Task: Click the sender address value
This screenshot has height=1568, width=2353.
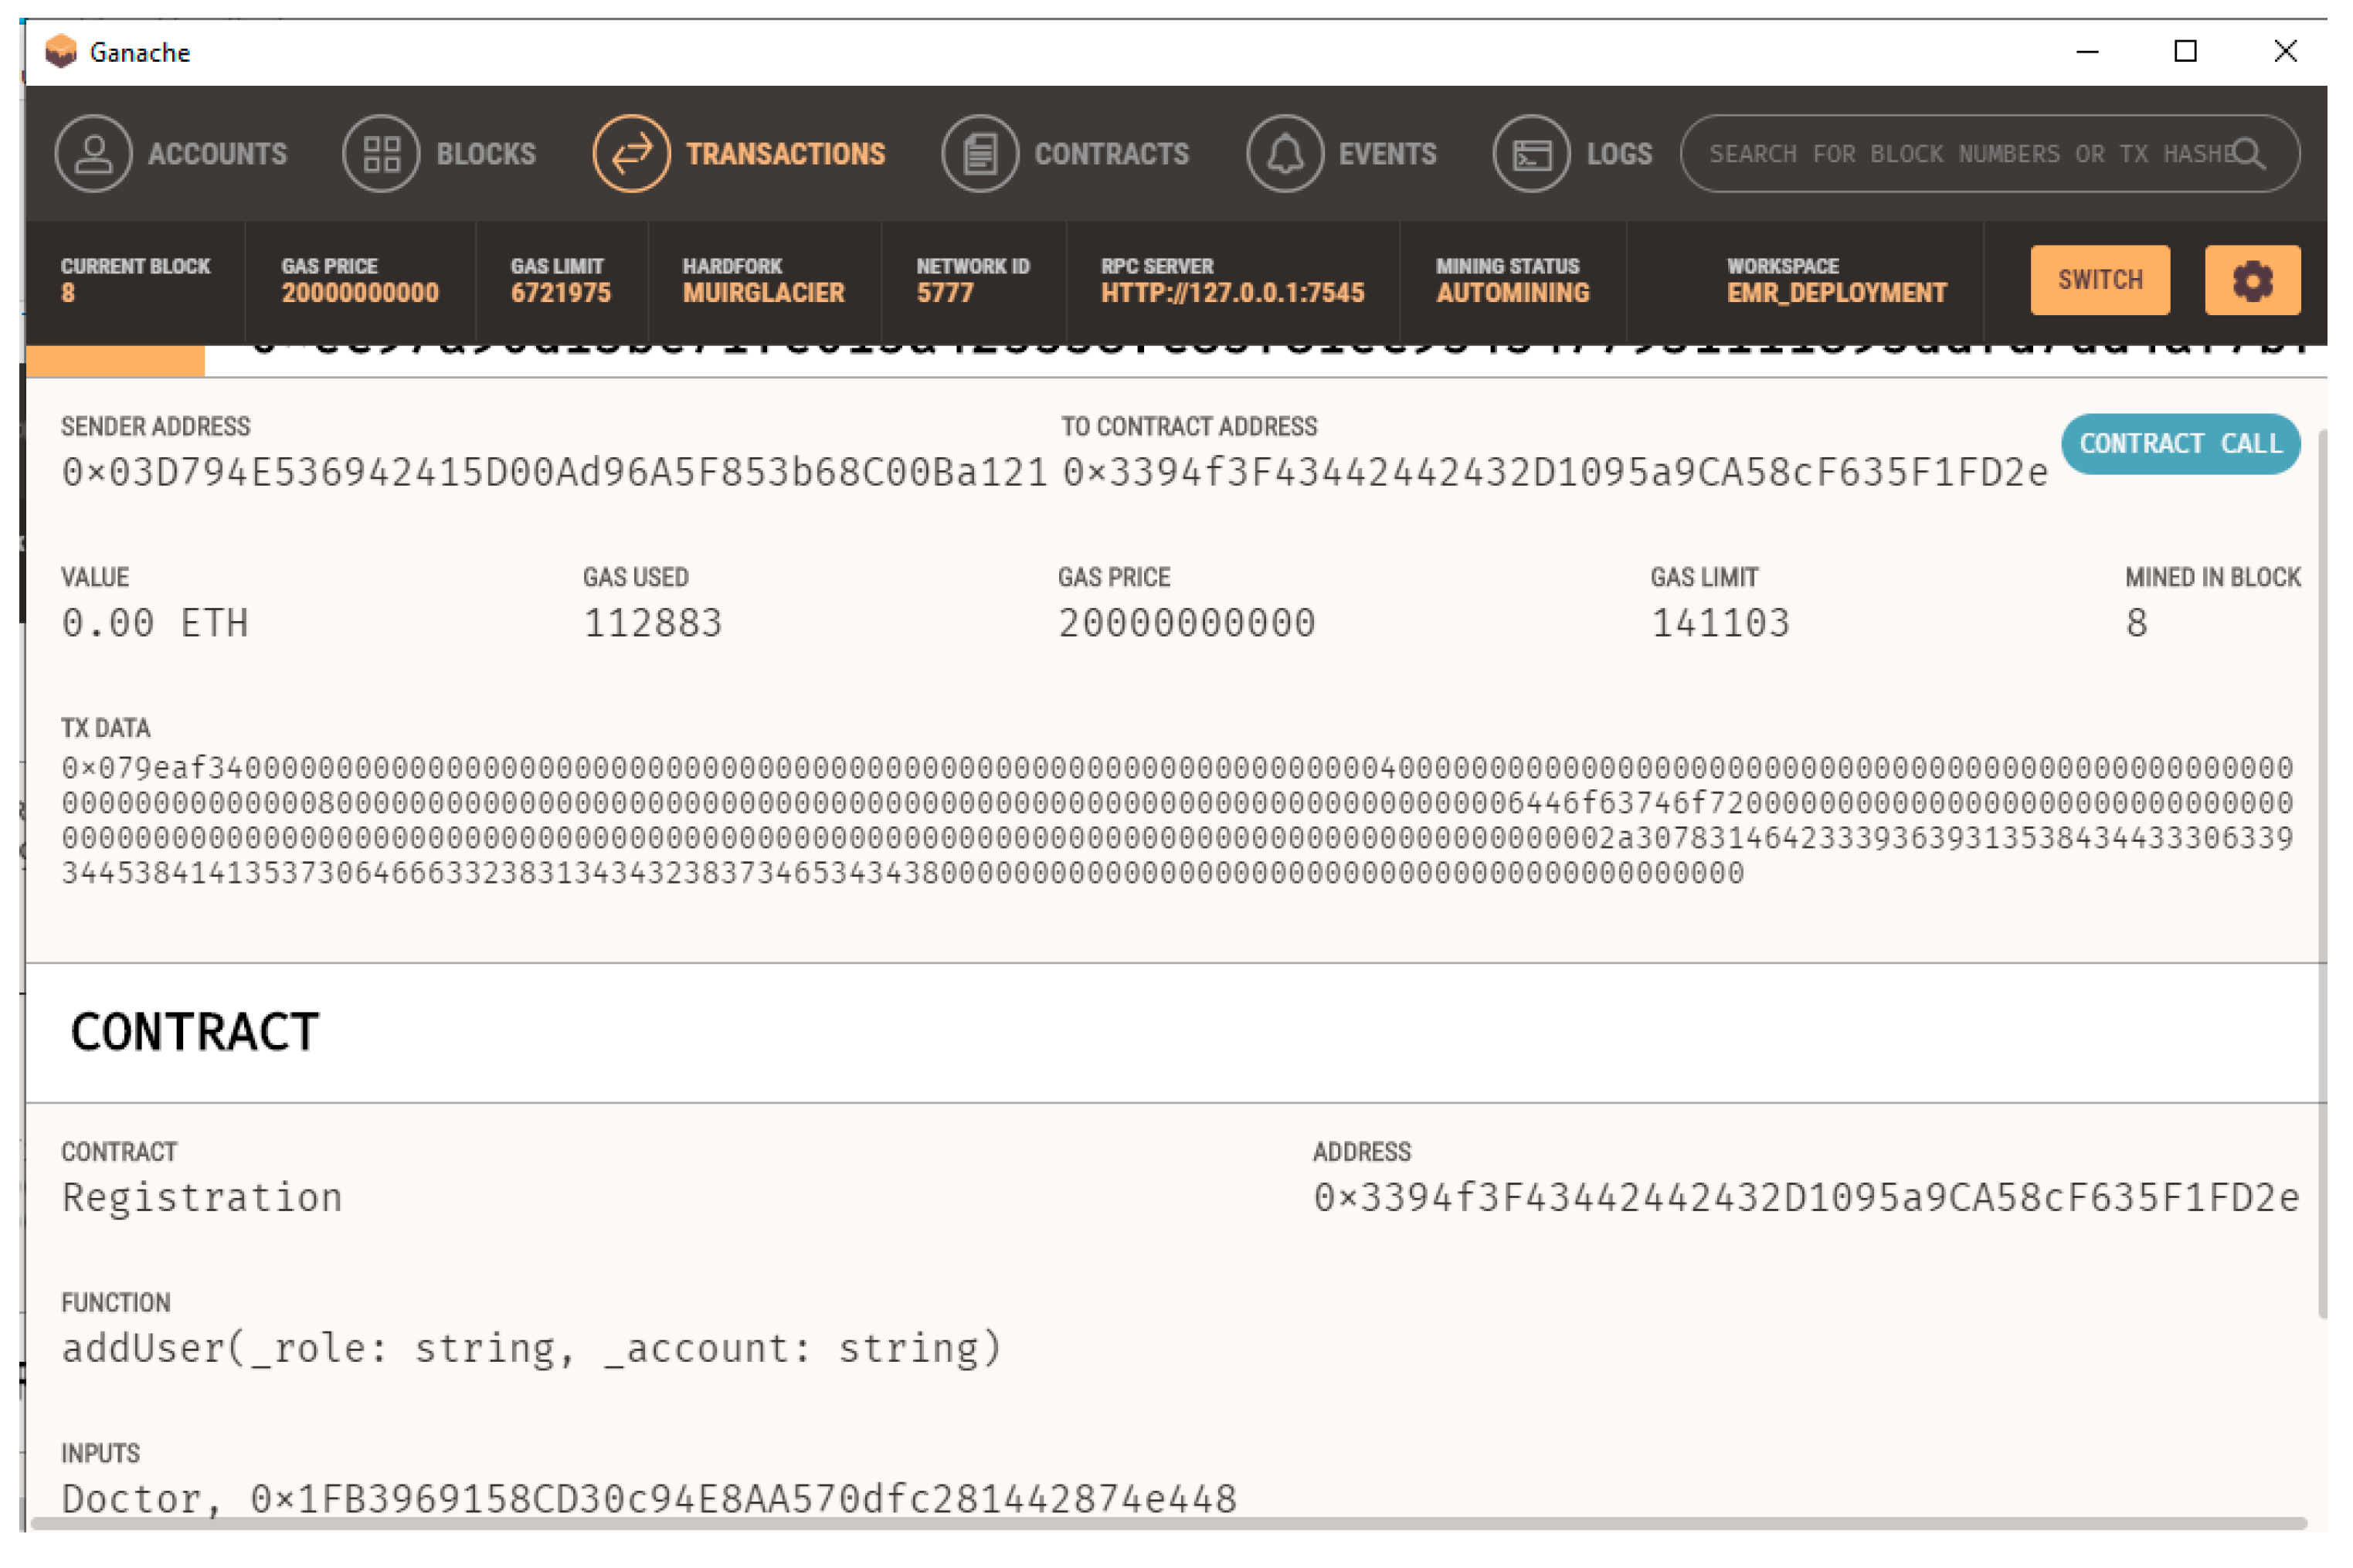Action: tap(553, 472)
